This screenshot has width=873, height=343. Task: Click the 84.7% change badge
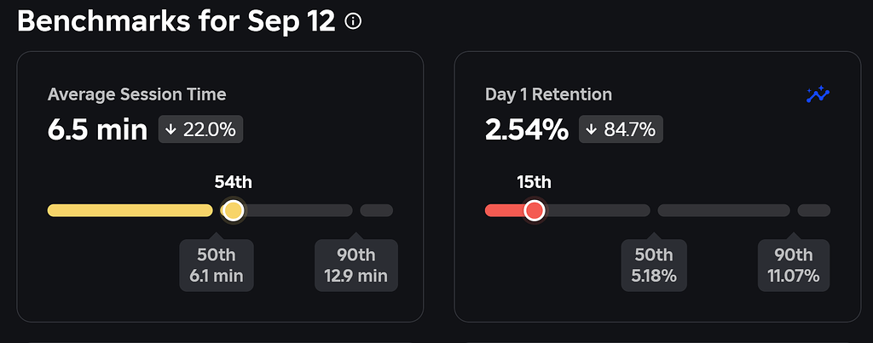tap(622, 129)
